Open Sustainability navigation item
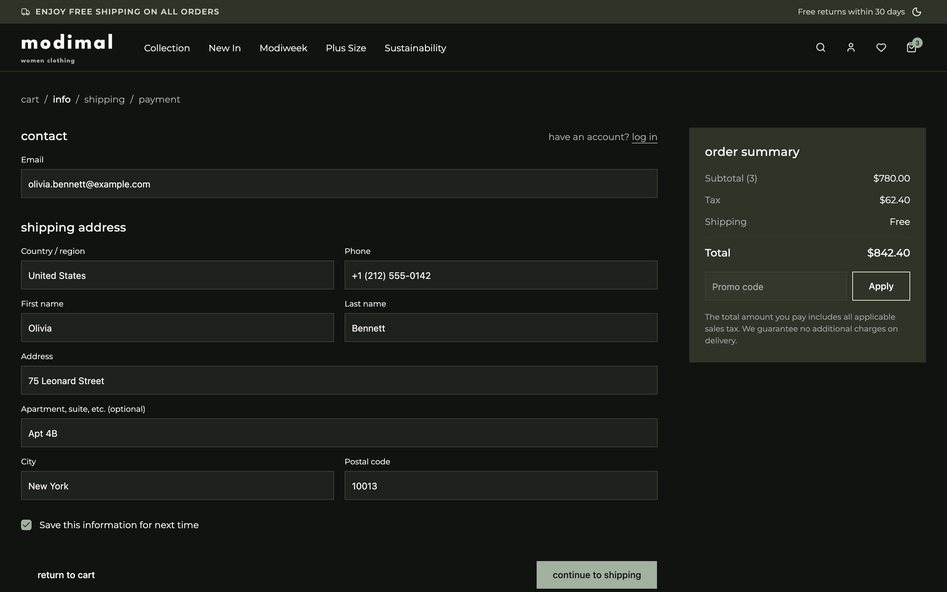947x592 pixels. point(415,48)
